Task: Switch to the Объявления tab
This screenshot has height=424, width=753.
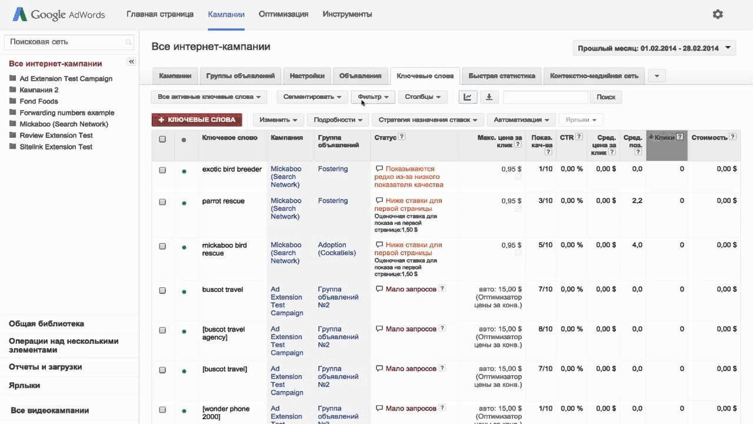Action: point(360,76)
